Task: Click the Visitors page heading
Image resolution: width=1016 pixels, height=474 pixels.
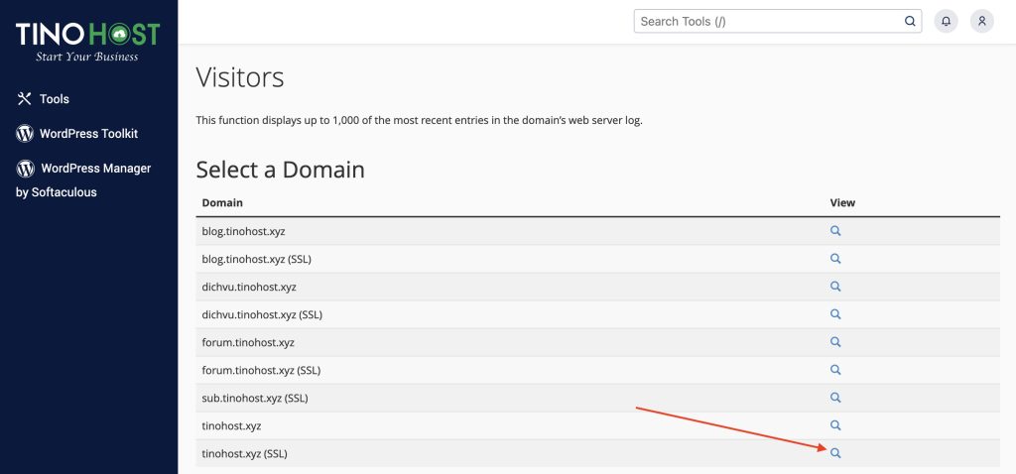Action: tap(240, 77)
